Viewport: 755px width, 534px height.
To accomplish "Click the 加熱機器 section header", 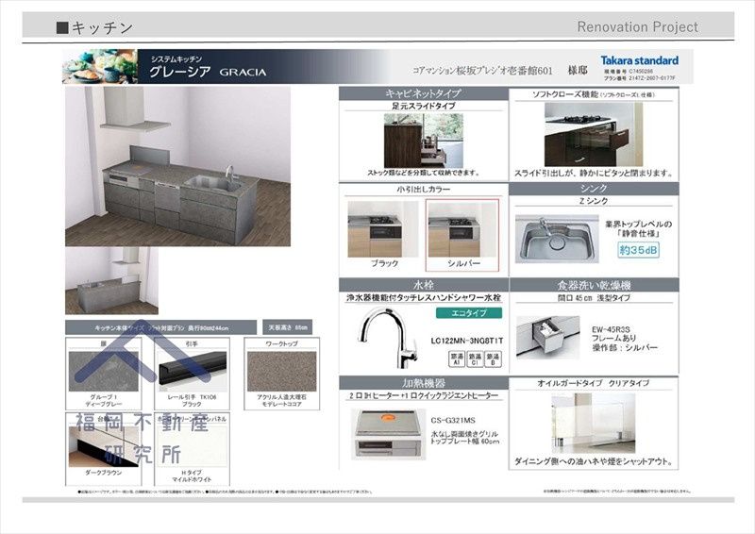I will point(423,383).
